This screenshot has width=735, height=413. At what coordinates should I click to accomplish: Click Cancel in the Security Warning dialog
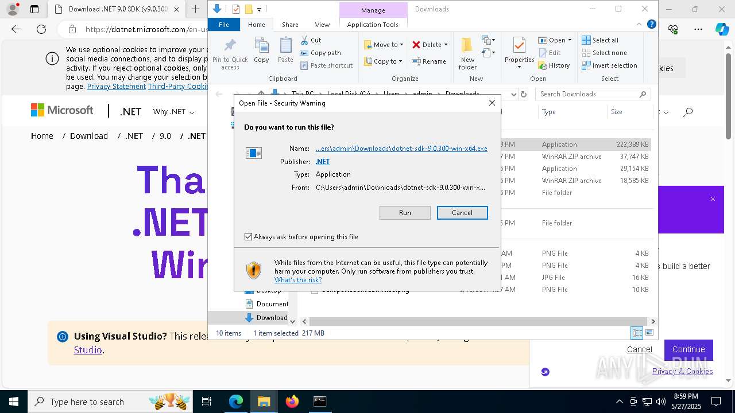(x=462, y=213)
